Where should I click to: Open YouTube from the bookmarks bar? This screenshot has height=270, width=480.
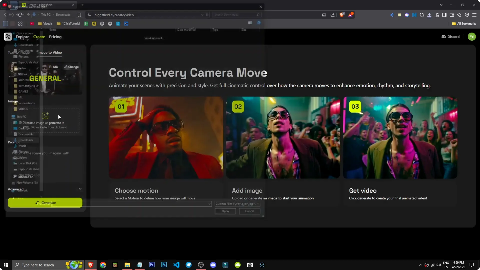pos(32,23)
